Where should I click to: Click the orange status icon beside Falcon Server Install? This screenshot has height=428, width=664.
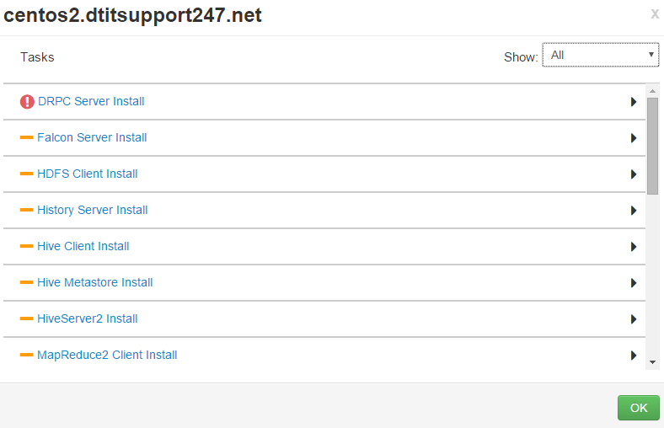26,137
